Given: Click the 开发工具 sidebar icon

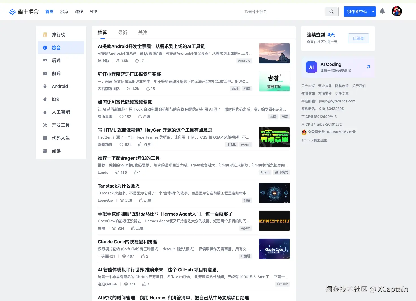Looking at the screenshot, I should point(45,125).
